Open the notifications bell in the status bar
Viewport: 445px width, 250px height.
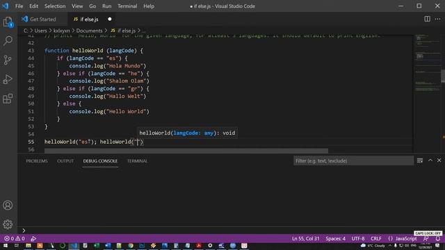438,239
